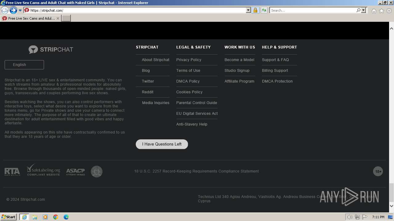Click the Internet Explorer taskbar icon
This screenshot has height=221, width=394.
tap(24, 217)
